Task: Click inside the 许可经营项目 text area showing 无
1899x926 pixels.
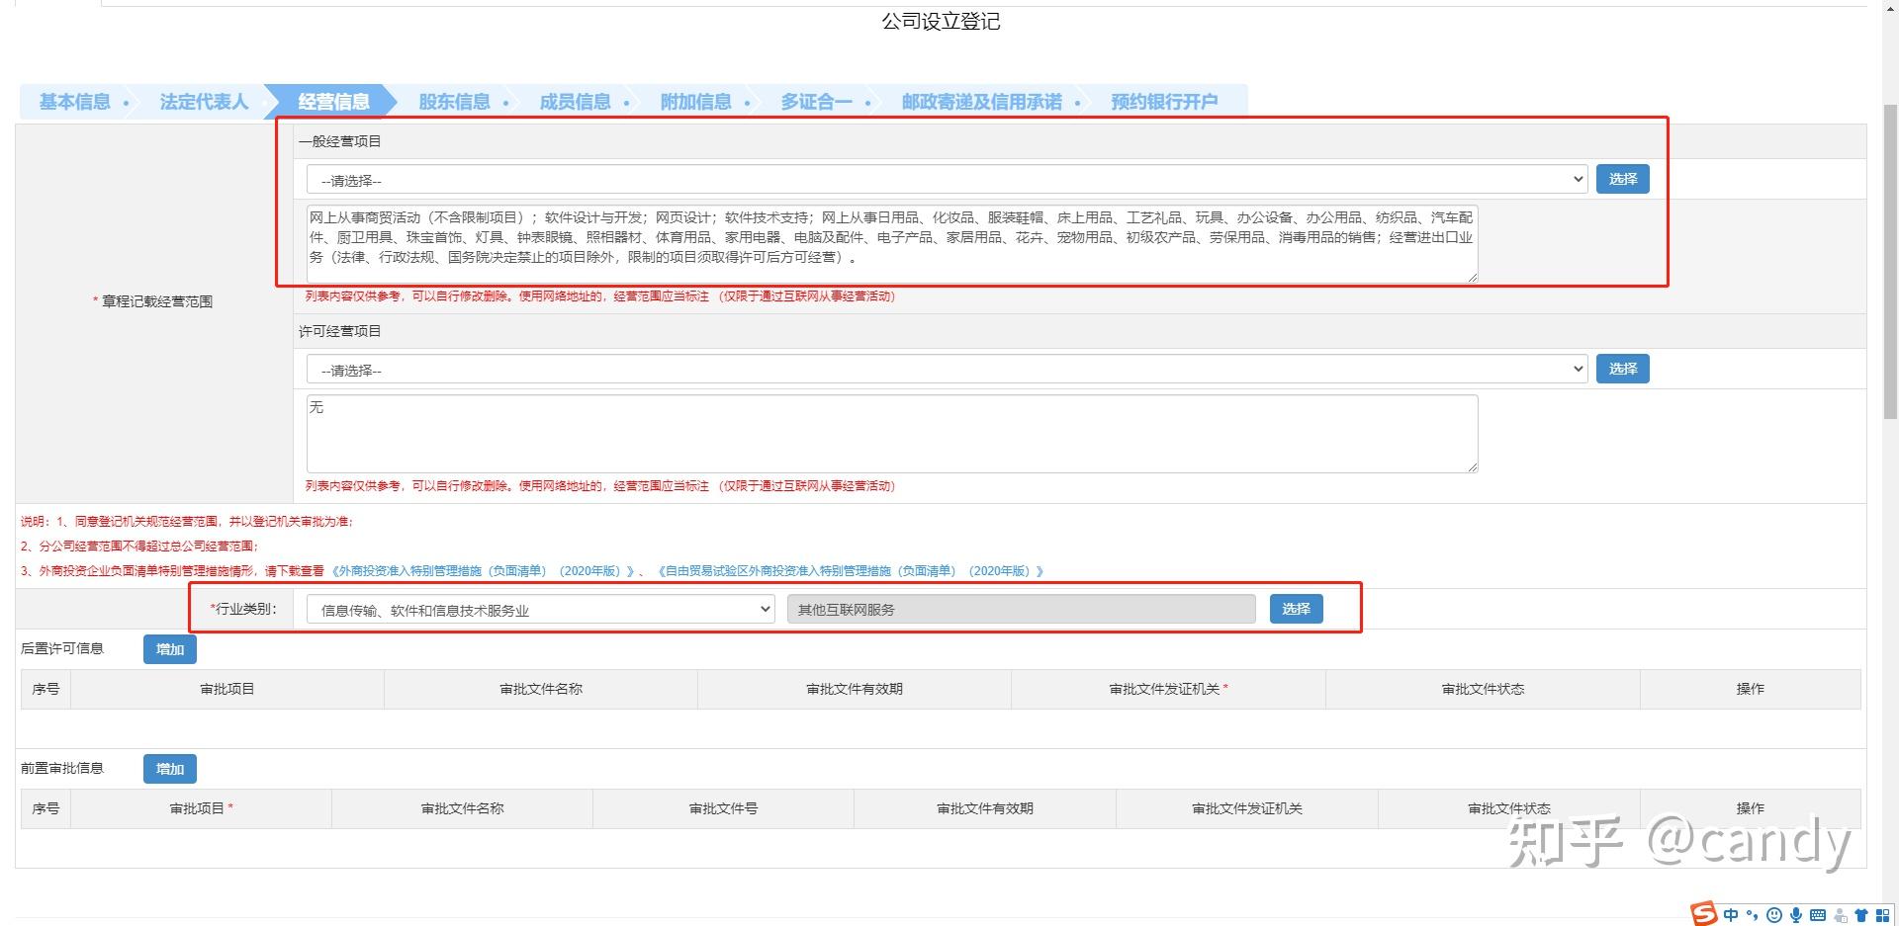Action: 890,433
